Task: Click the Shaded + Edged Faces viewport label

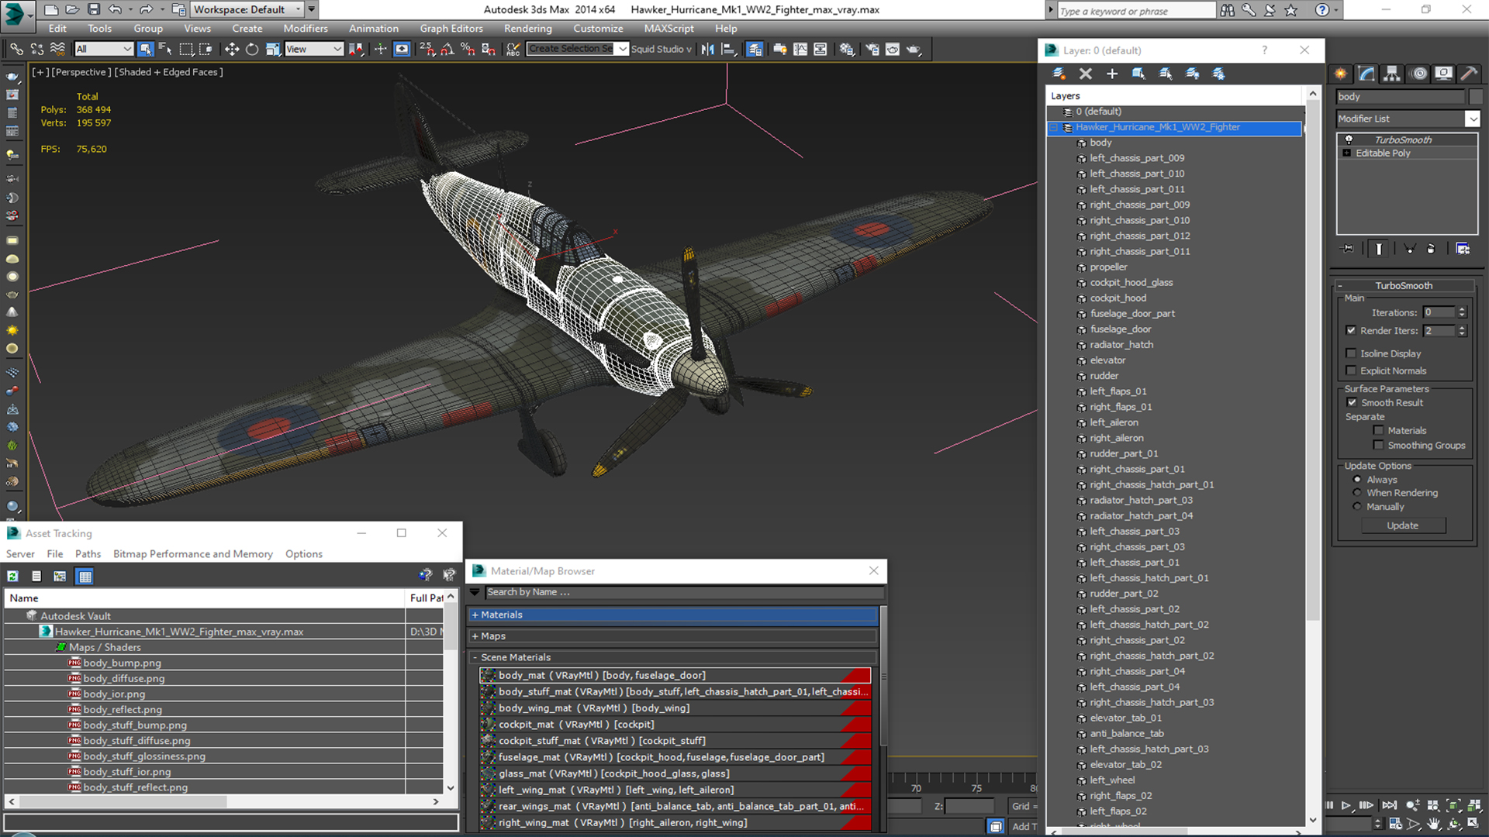Action: (170, 72)
